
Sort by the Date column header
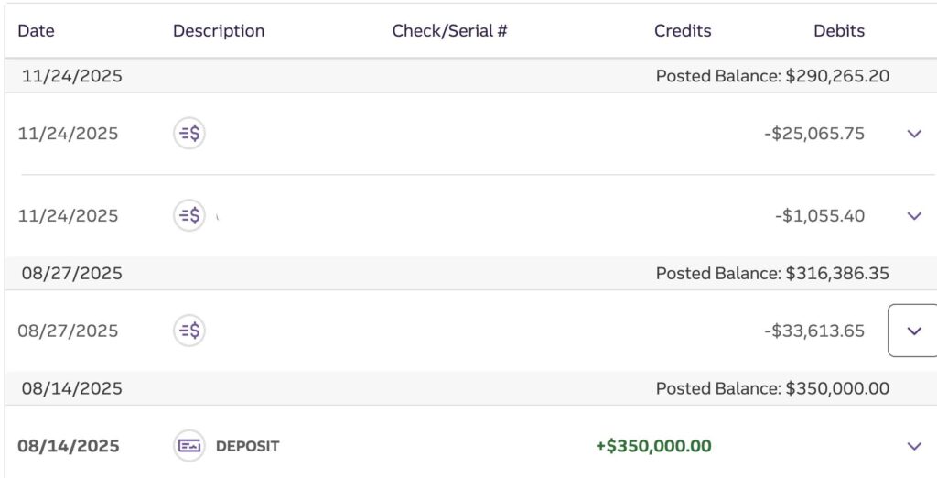pos(37,30)
